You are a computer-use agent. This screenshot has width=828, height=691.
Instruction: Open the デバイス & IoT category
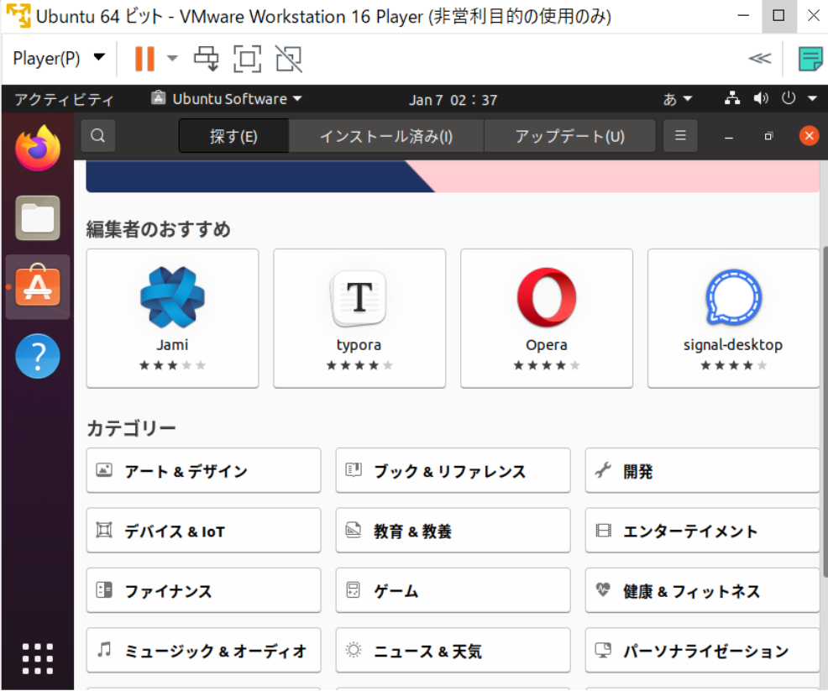click(x=204, y=531)
